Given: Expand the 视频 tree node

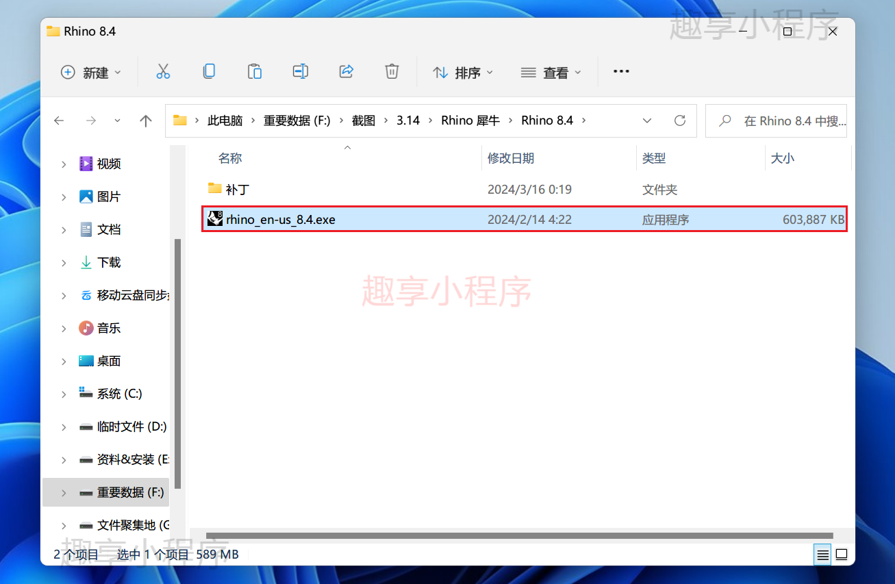Looking at the screenshot, I should [64, 164].
